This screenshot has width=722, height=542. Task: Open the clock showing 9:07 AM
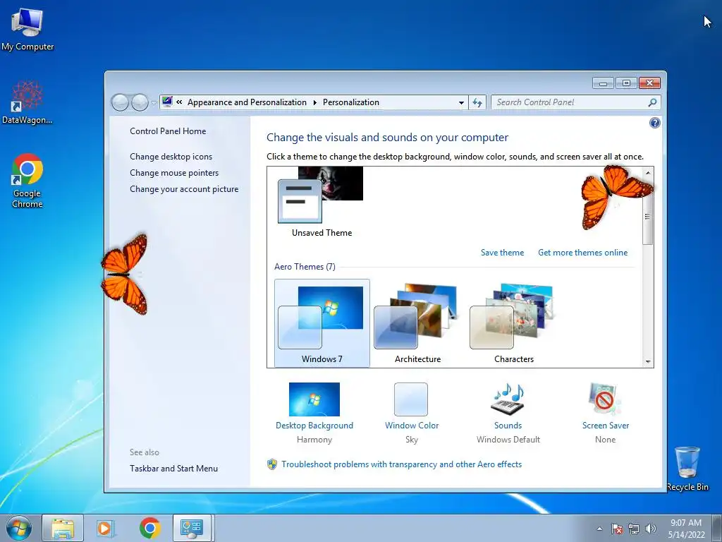point(686,528)
